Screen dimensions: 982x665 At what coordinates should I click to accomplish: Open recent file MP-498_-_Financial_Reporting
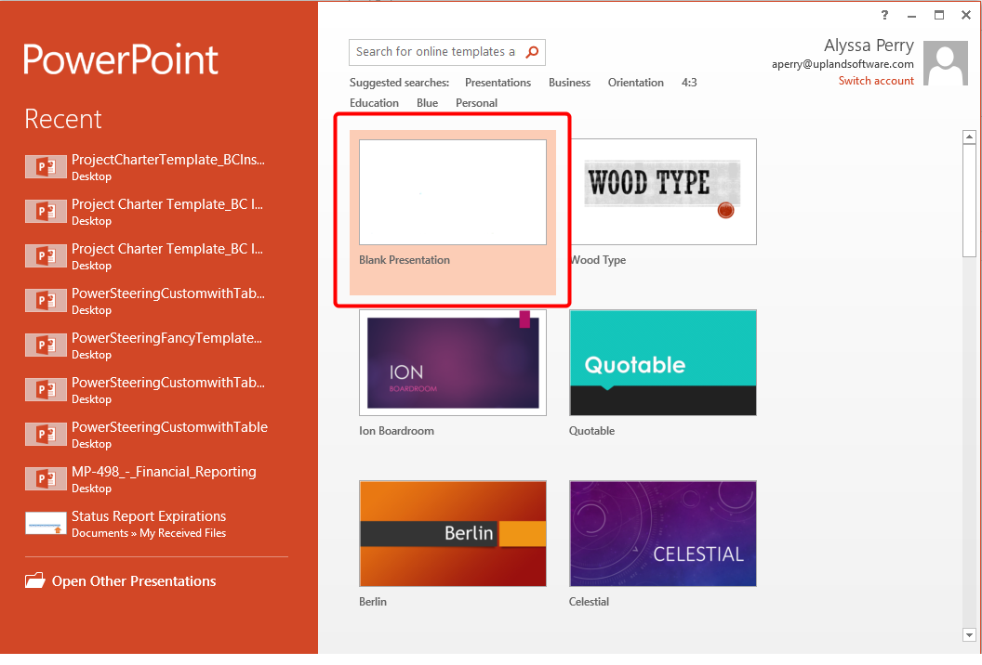(x=156, y=478)
